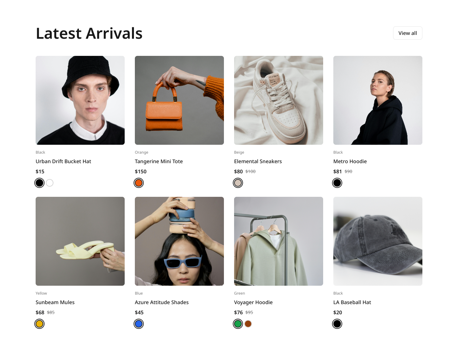Open the Azure Attitude Shades photo

pyautogui.click(x=179, y=241)
